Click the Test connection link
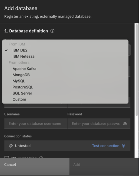 coord(106,146)
